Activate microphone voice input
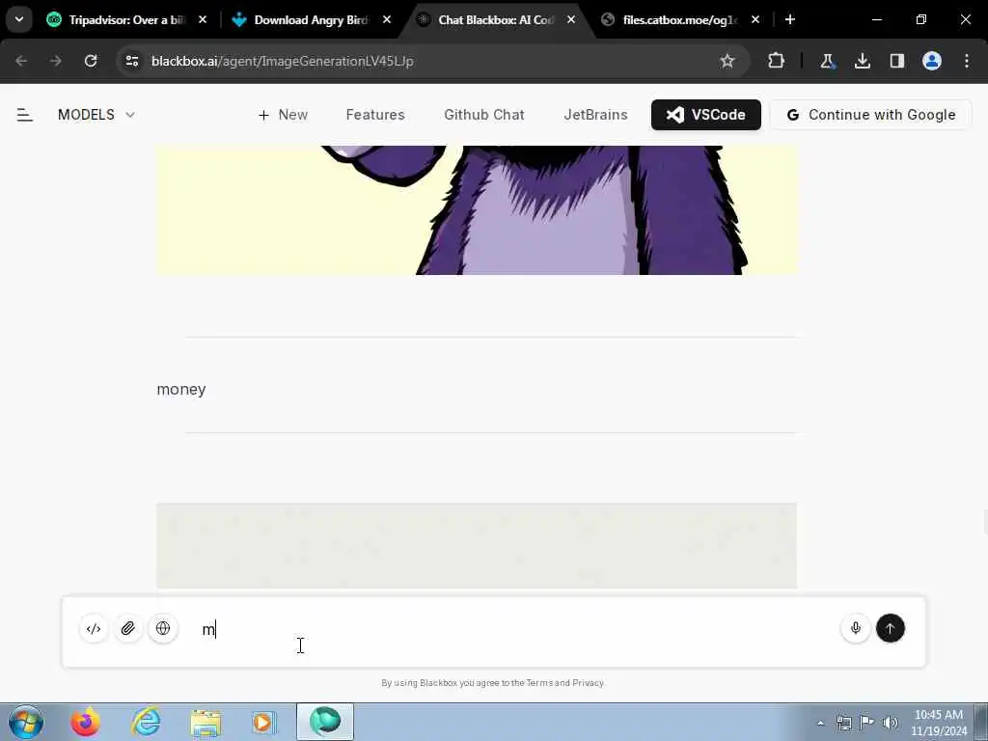The height and width of the screenshot is (741, 988). coord(855,628)
